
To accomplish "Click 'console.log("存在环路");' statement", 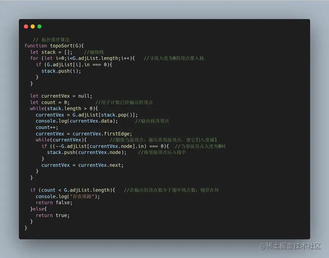I will pyautogui.click(x=68, y=196).
